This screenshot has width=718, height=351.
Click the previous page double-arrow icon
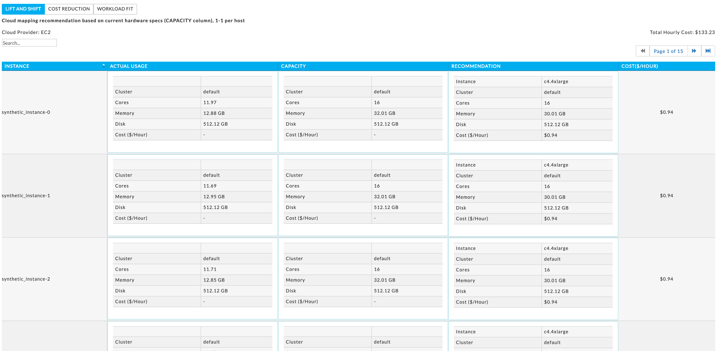pyautogui.click(x=643, y=51)
